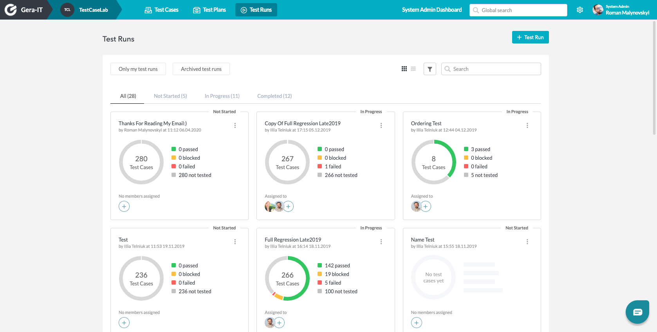Add member to Thanks For Reading run
657x332 pixels.
[x=124, y=206]
